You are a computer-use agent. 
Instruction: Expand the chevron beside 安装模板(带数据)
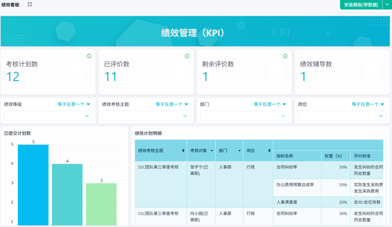(387, 5)
